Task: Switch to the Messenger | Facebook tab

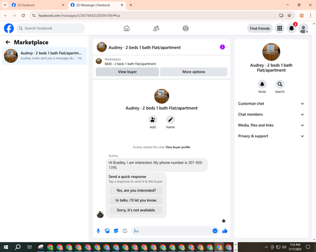Action: point(97,5)
